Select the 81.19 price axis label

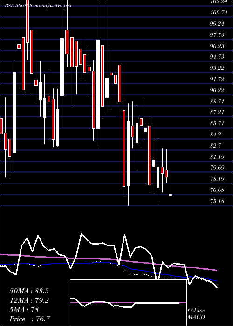(217, 156)
